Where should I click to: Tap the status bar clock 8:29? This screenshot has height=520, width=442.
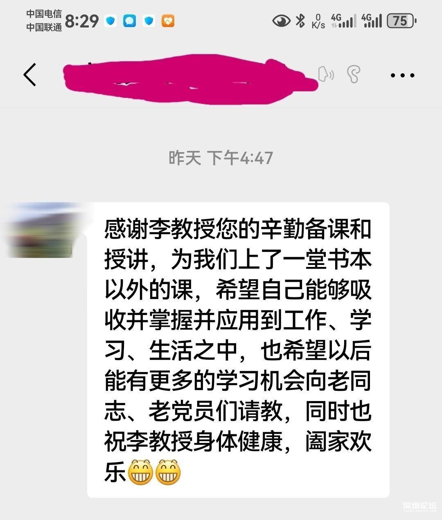click(82, 21)
